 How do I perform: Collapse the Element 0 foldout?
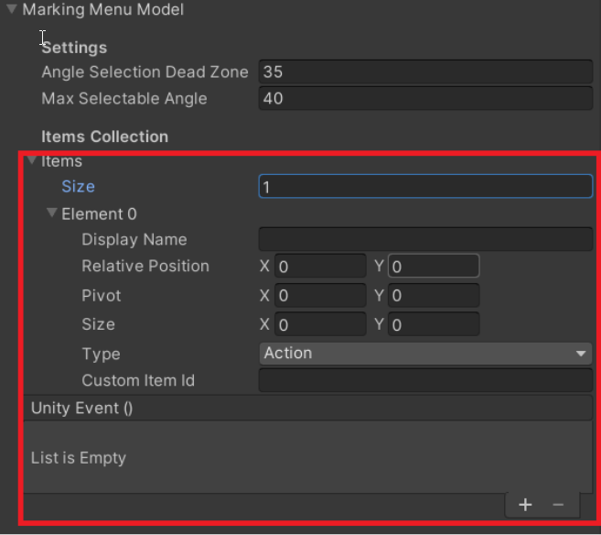click(x=52, y=213)
